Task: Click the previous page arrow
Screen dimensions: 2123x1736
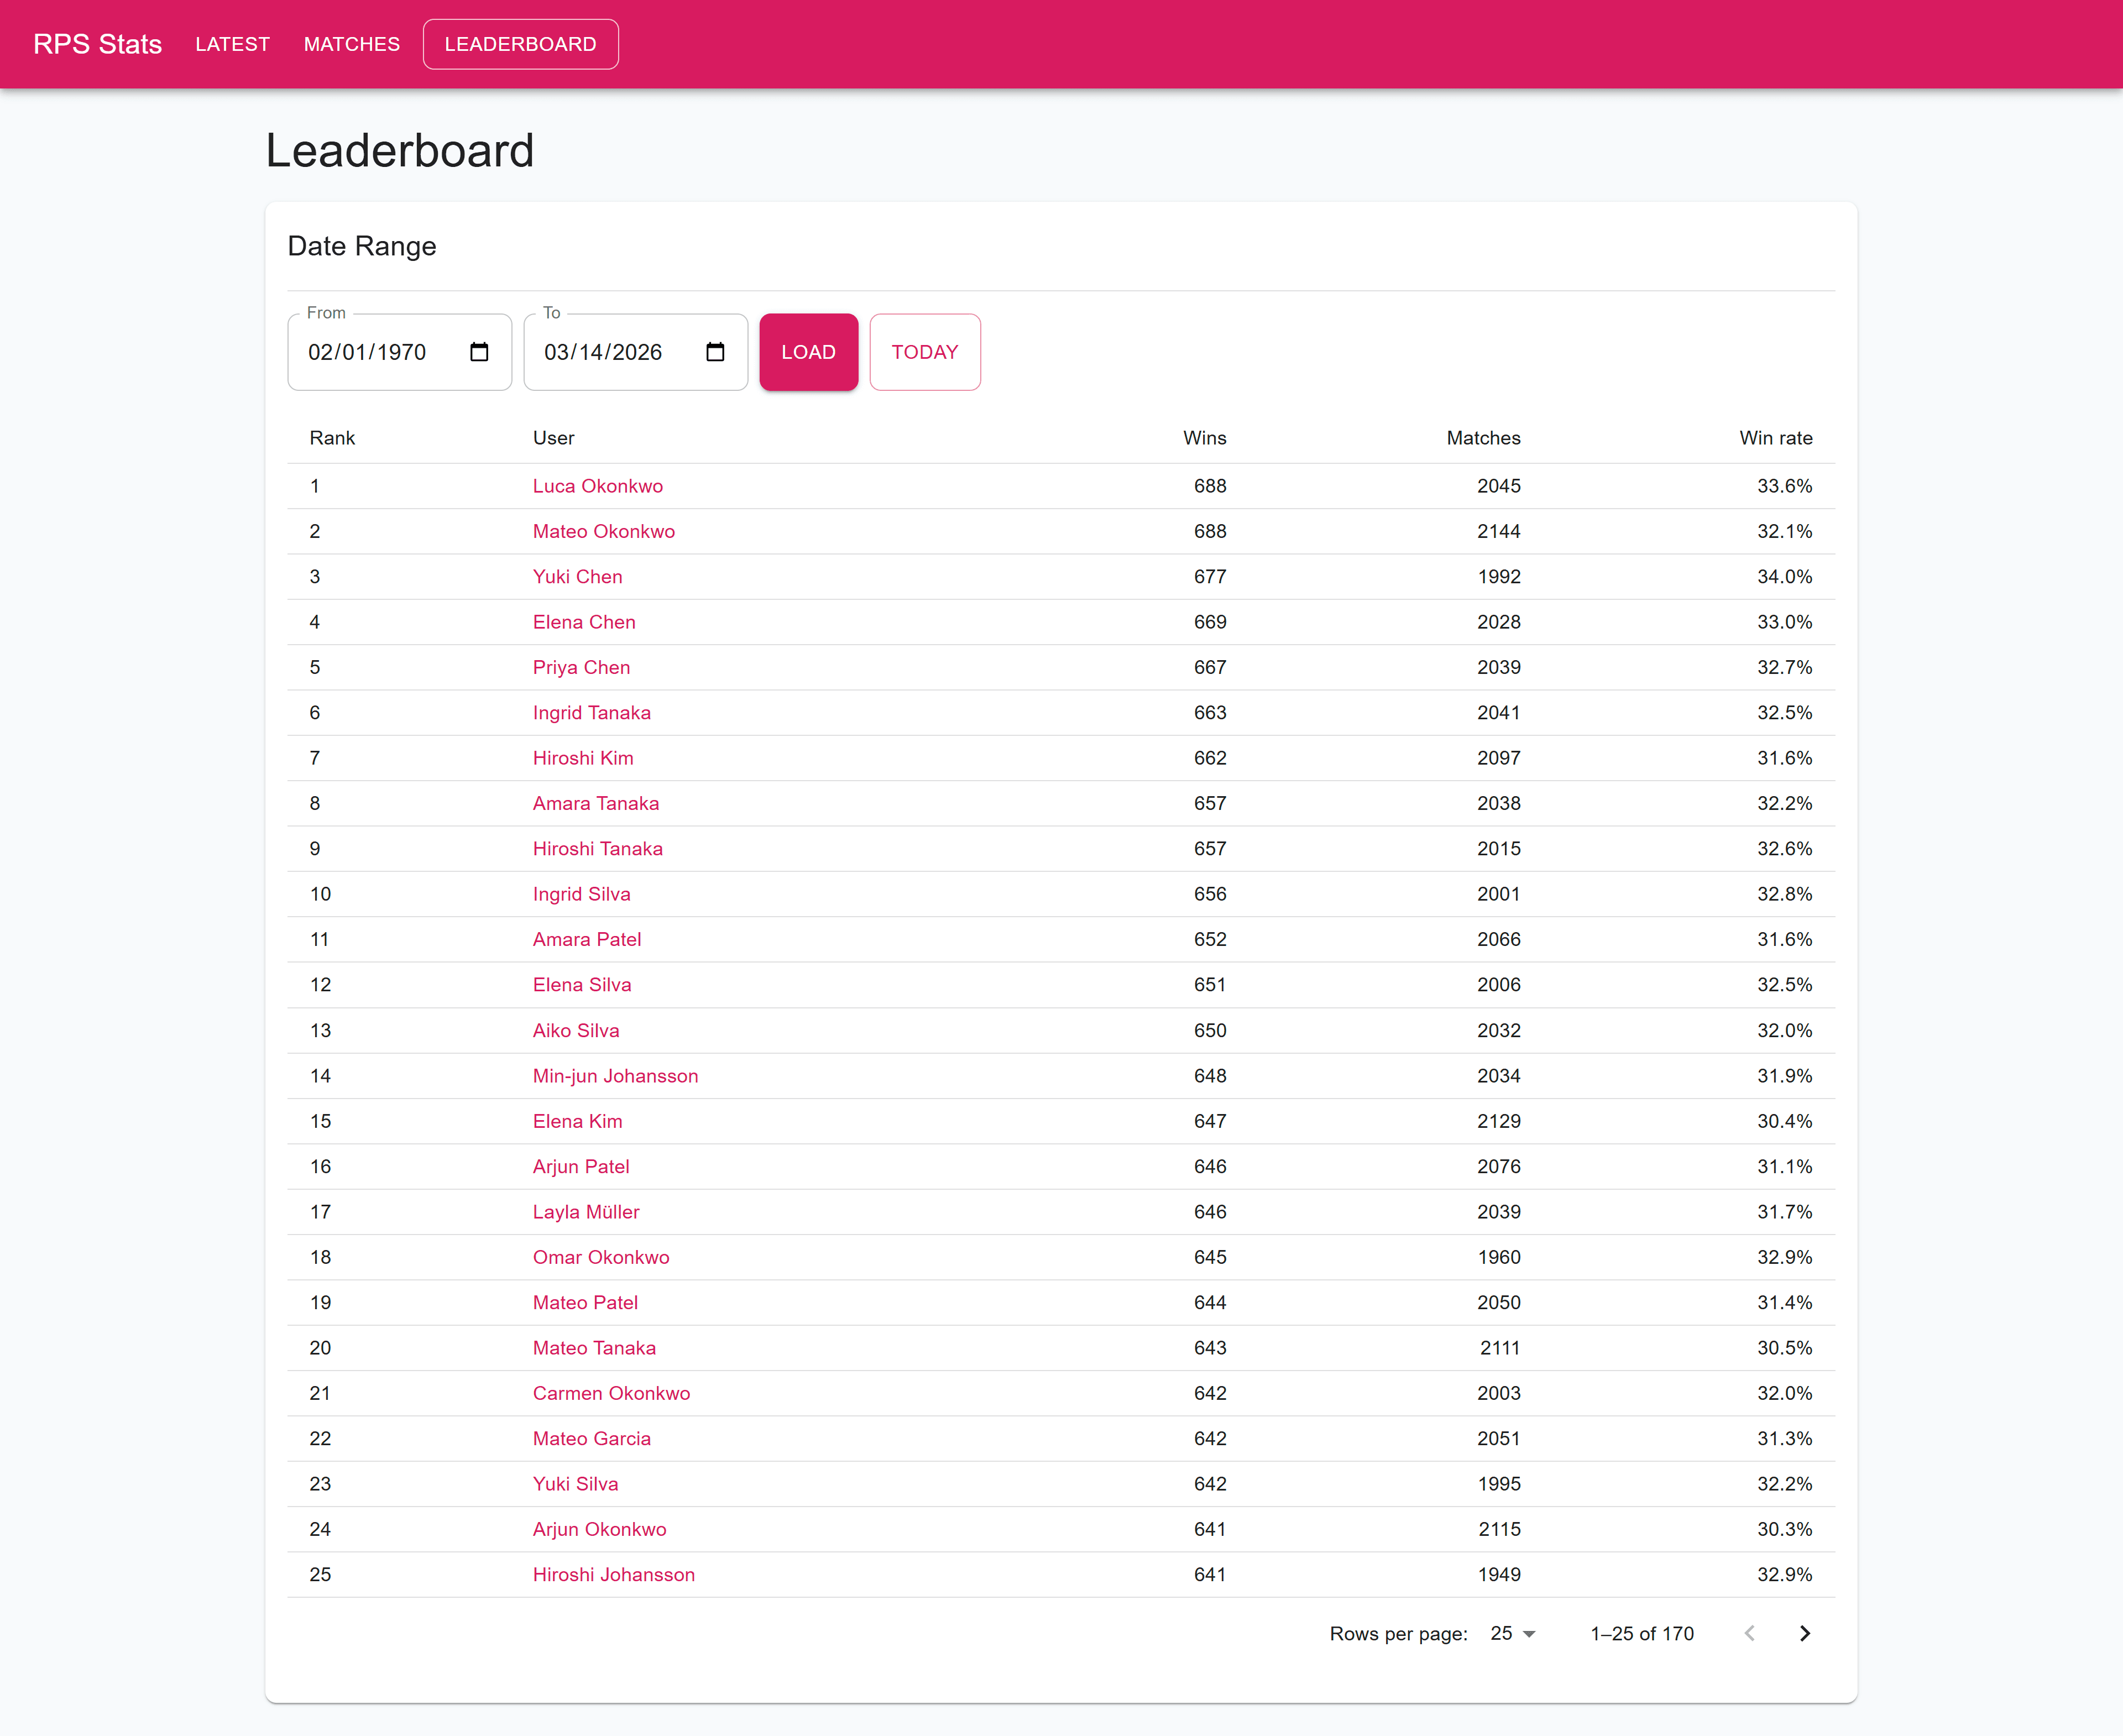Action: coord(1749,1633)
